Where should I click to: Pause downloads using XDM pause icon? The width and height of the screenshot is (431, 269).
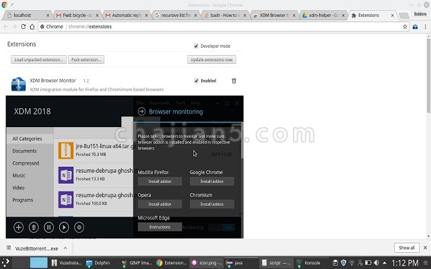[48, 227]
